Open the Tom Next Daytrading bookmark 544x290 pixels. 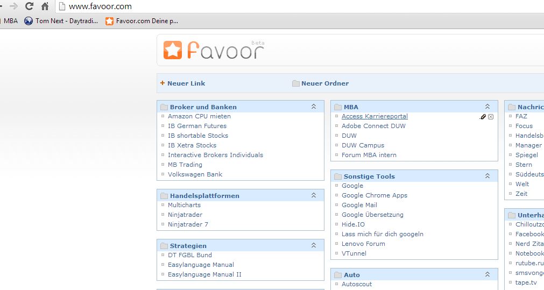tap(61, 21)
